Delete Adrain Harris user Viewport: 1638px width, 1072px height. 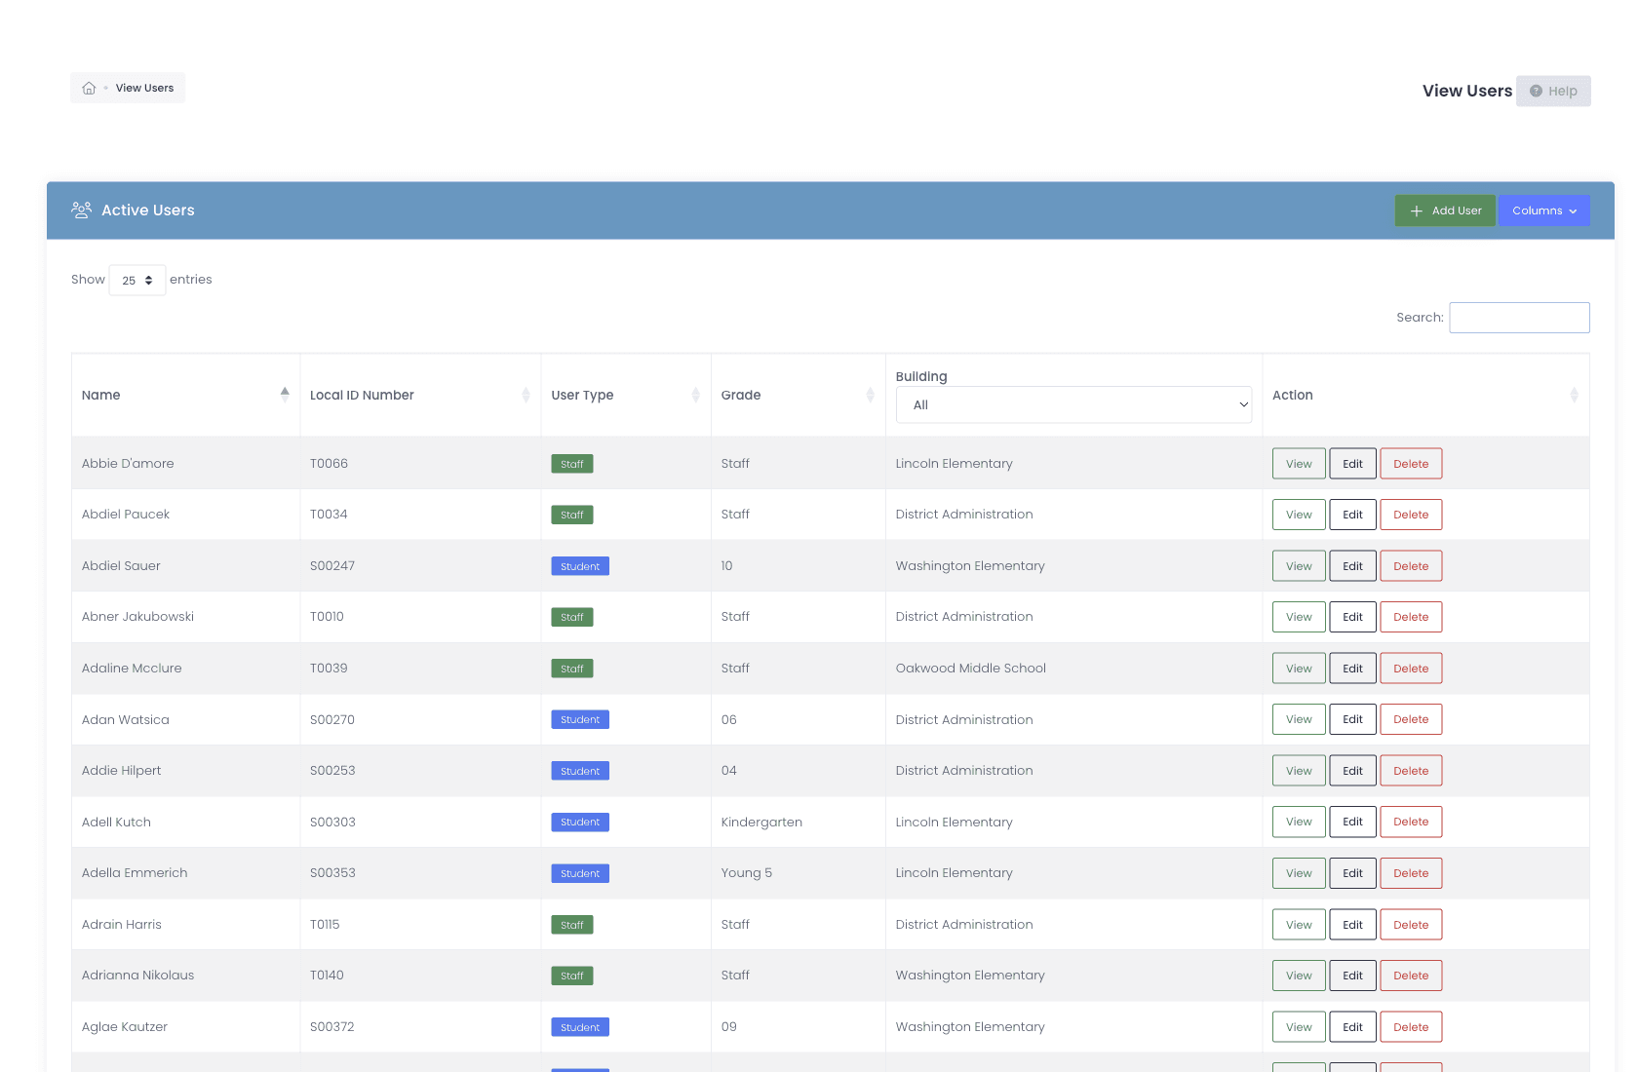point(1411,925)
